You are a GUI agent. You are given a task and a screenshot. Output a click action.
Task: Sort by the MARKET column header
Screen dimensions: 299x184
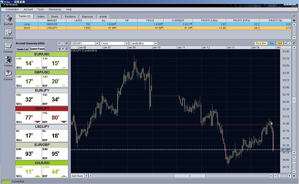coord(52,21)
